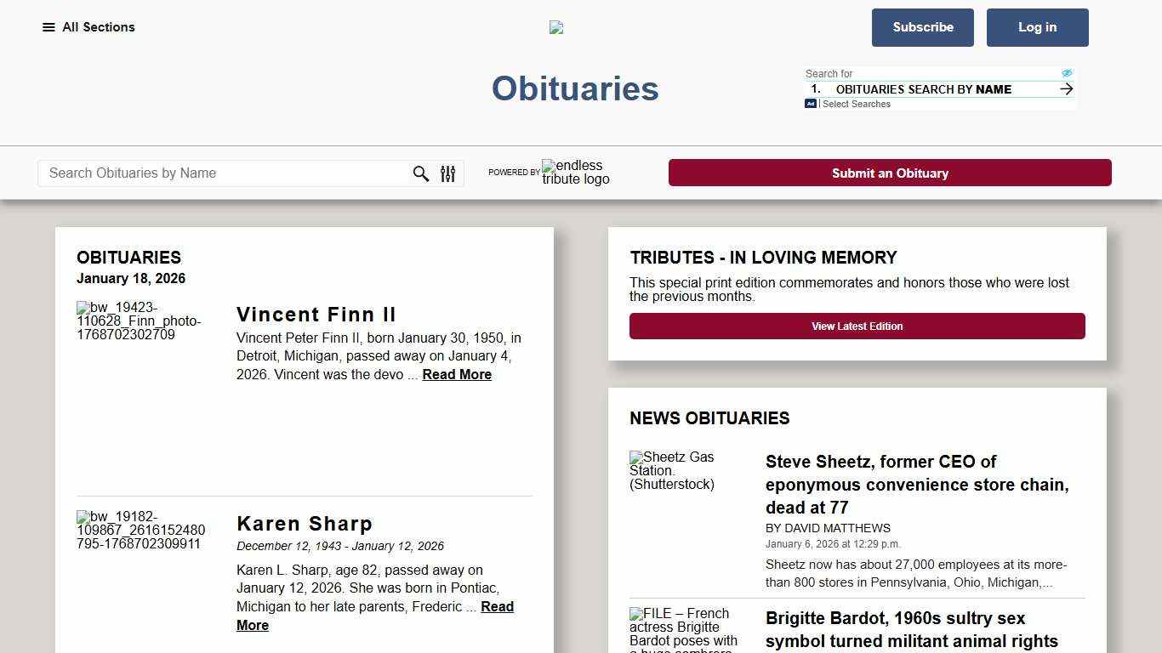Open the advanced search filters sliders icon

447,173
